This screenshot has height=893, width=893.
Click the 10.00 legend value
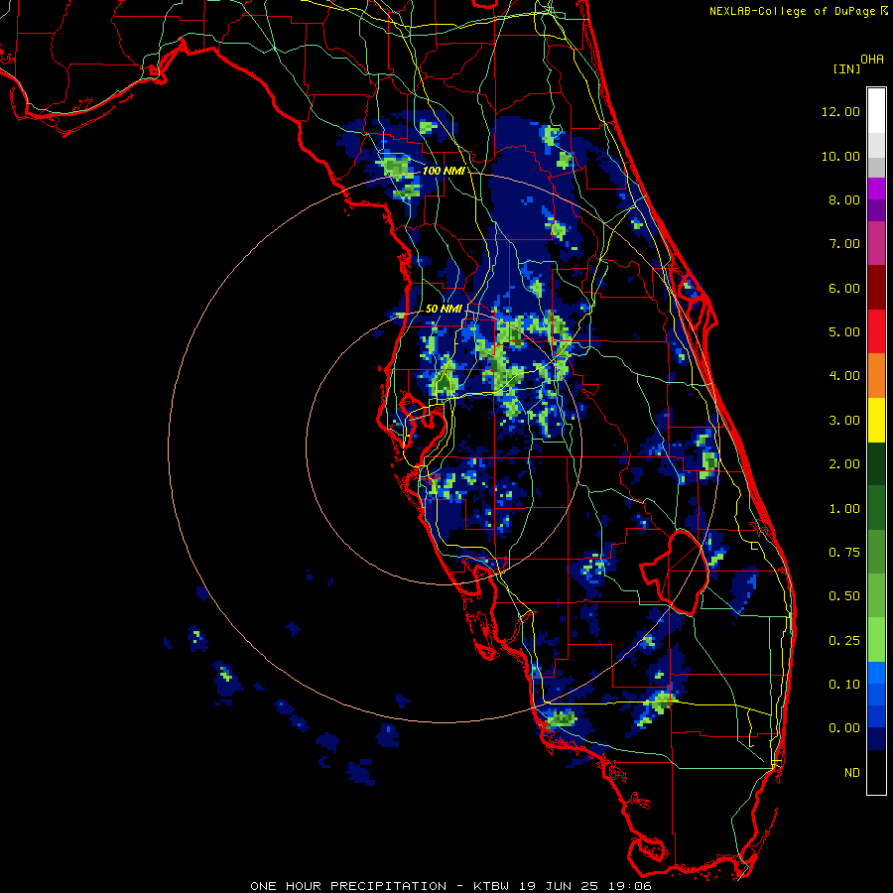[x=840, y=156]
